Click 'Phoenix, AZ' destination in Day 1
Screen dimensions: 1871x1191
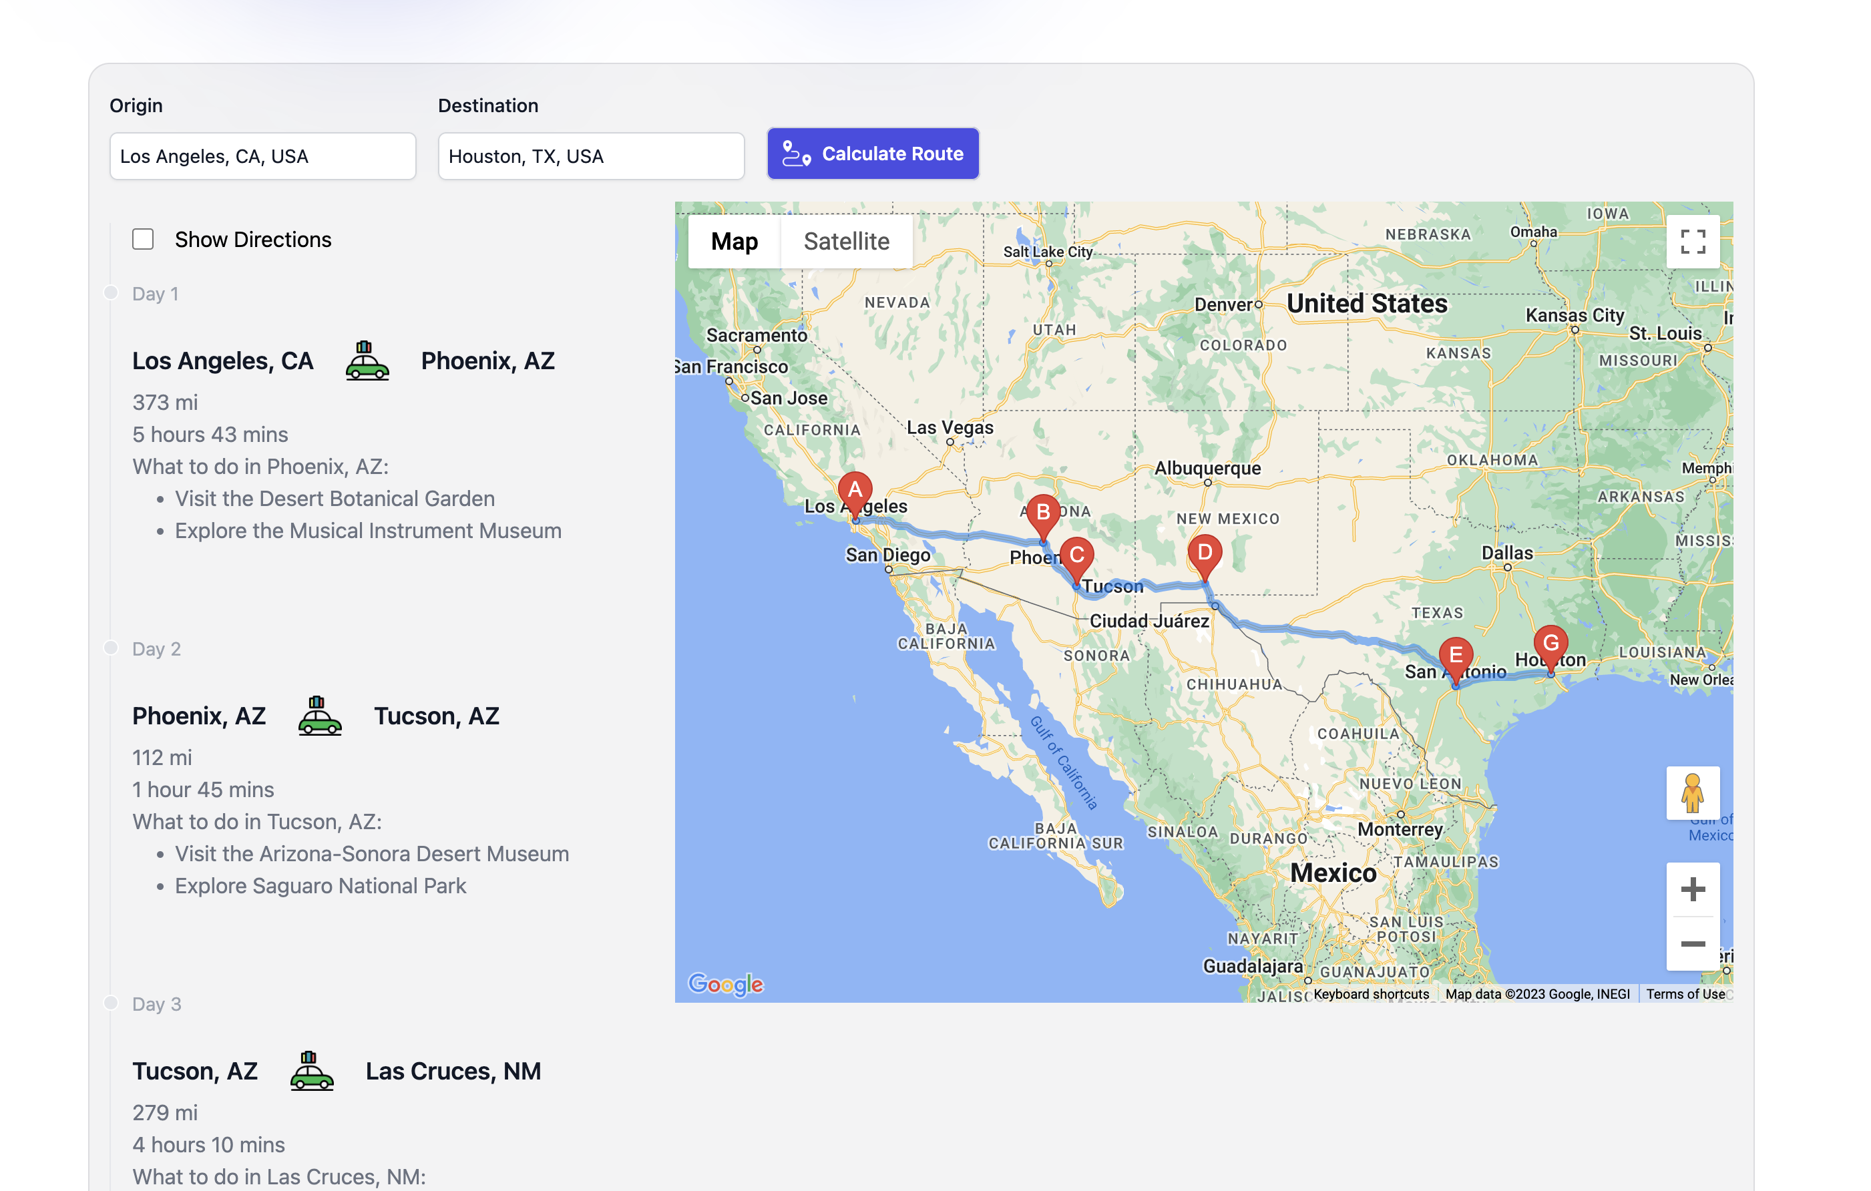[x=488, y=361]
